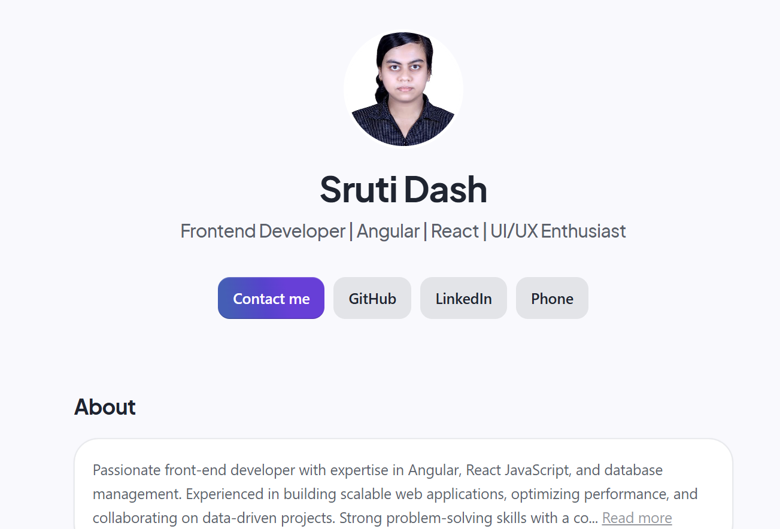Open contact options via Contact me
Image resolution: width=780 pixels, height=529 pixels.
(271, 298)
